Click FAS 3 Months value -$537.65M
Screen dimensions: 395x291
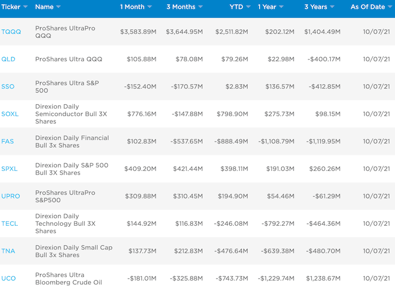[186, 142]
